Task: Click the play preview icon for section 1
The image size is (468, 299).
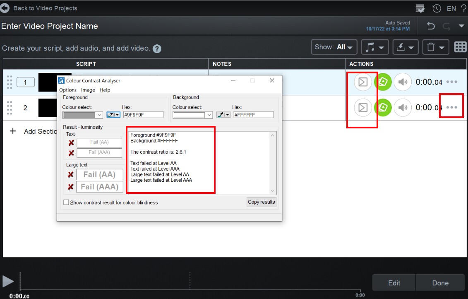Action: point(362,82)
